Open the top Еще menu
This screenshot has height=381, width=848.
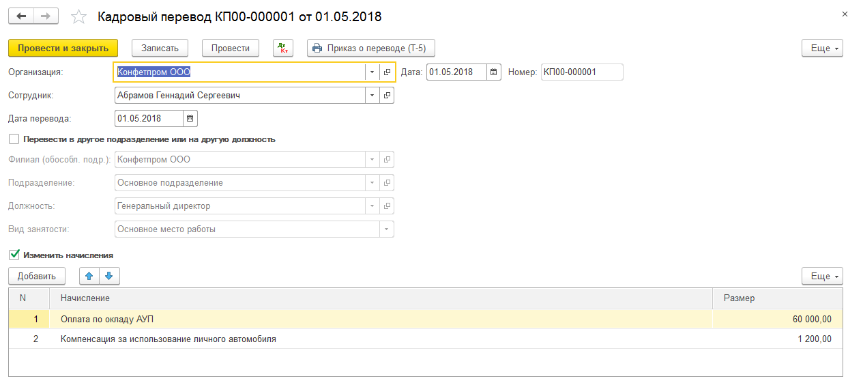[822, 48]
